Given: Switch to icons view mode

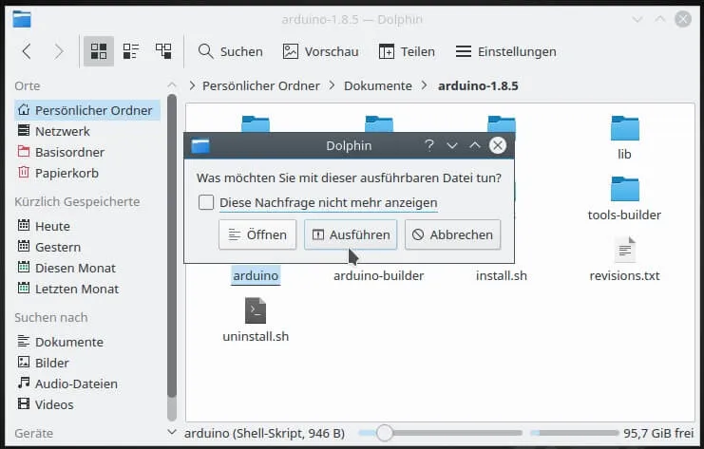Looking at the screenshot, I should pos(98,51).
